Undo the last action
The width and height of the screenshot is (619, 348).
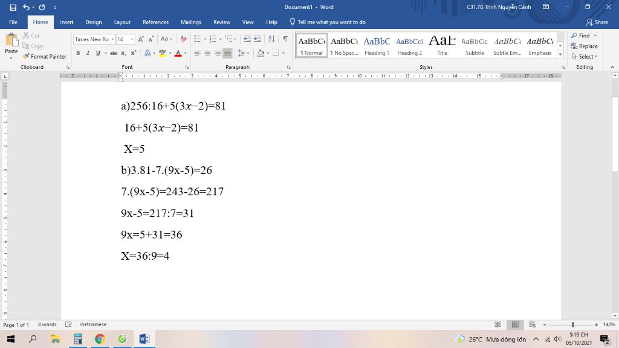[x=26, y=7]
